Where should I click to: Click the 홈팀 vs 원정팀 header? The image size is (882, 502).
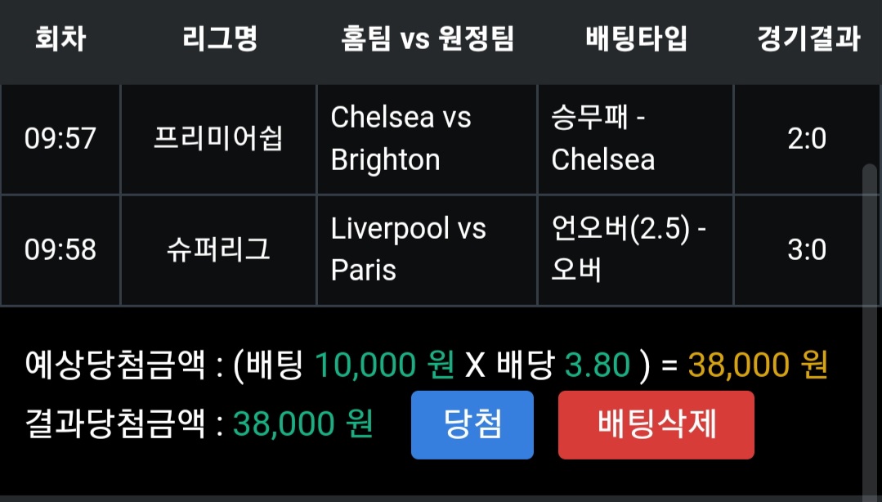427,38
